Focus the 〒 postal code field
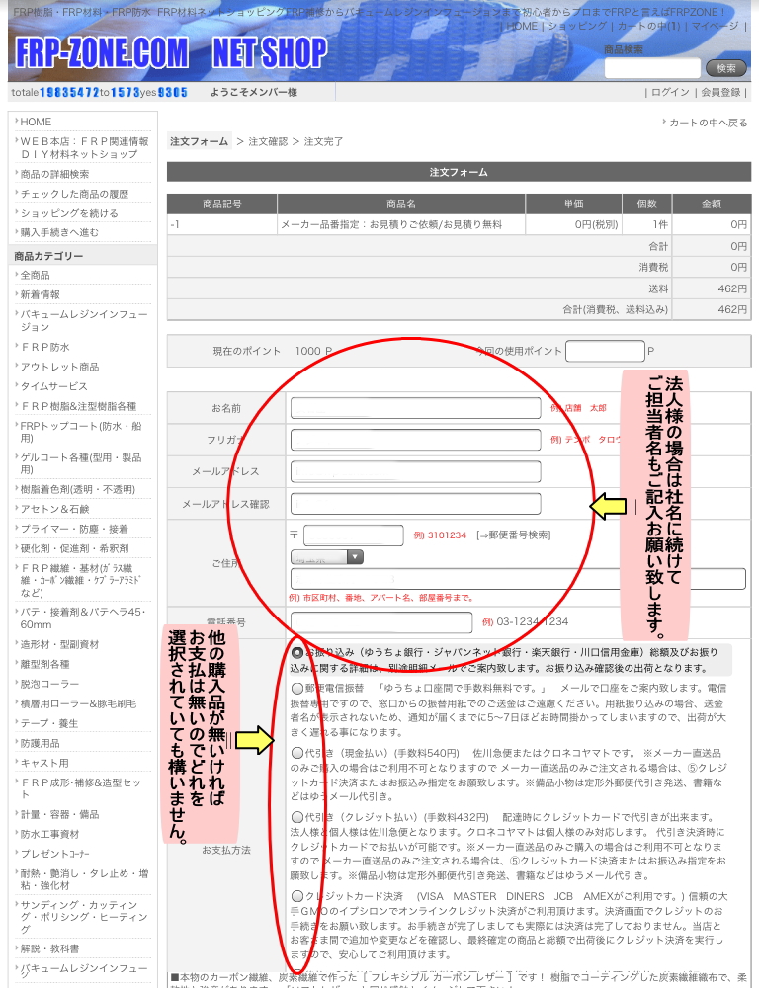Viewport: 759px width, 988px height. [x=353, y=535]
